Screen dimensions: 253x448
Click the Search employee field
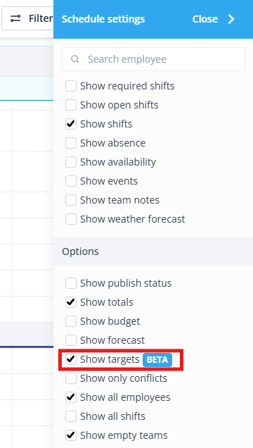tap(154, 59)
